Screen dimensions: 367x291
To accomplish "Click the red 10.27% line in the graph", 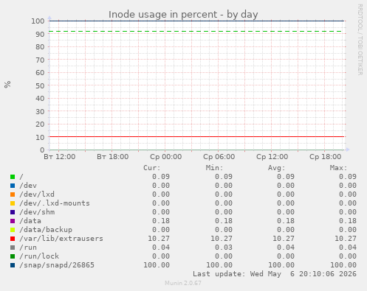I will pos(196,136).
